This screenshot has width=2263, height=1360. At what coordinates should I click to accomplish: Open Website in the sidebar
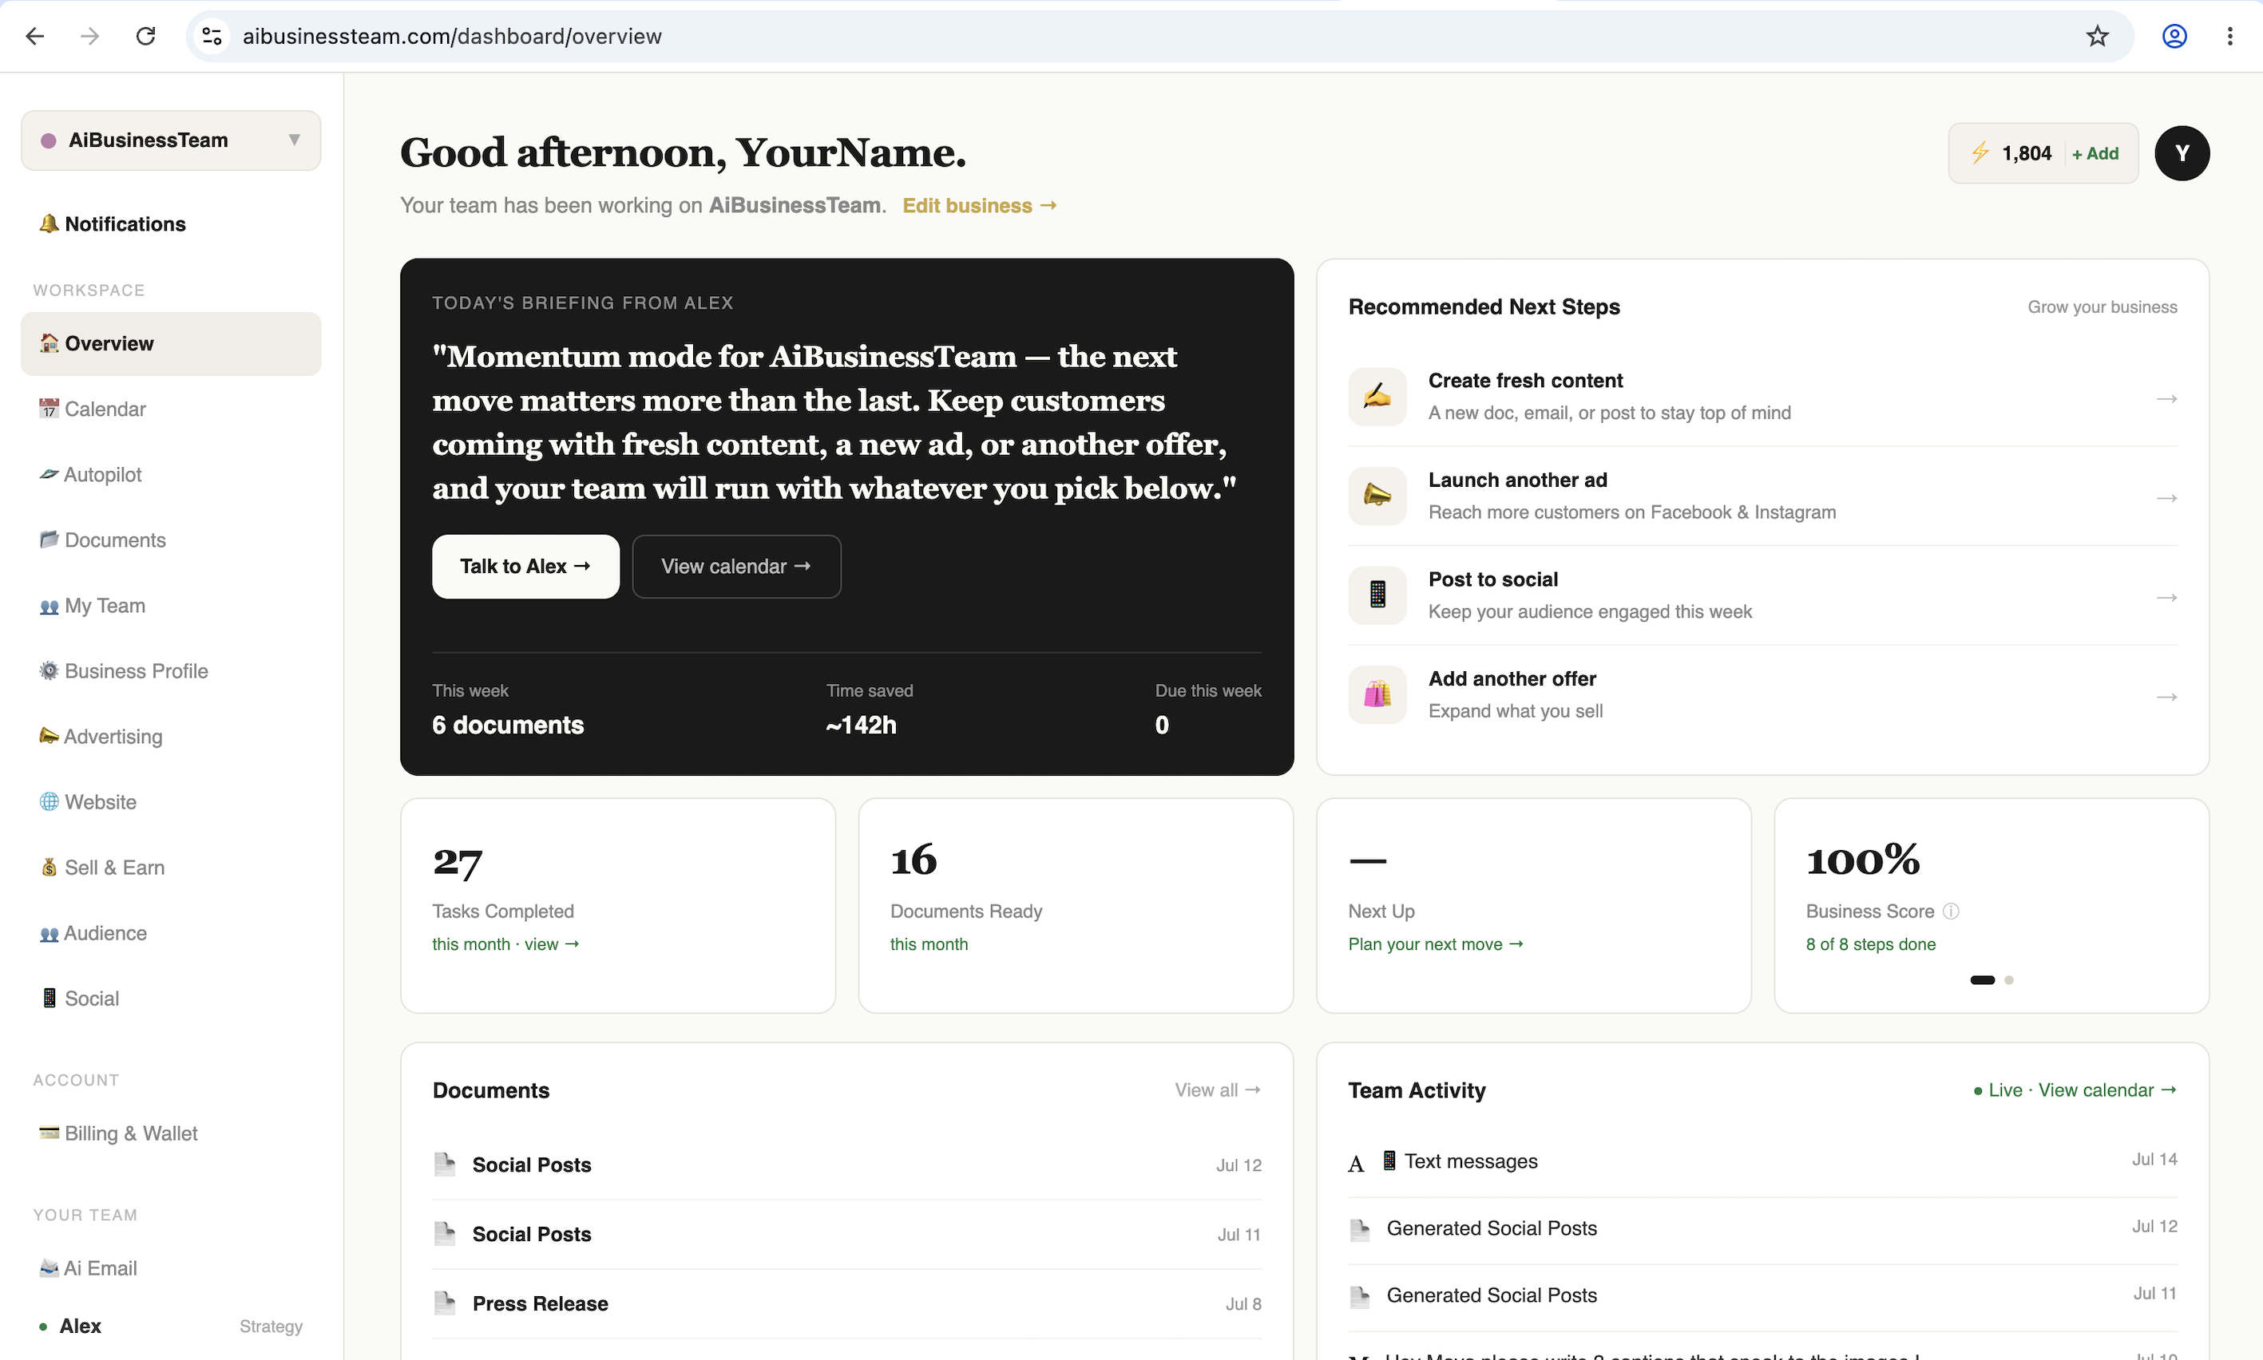tap(171, 802)
